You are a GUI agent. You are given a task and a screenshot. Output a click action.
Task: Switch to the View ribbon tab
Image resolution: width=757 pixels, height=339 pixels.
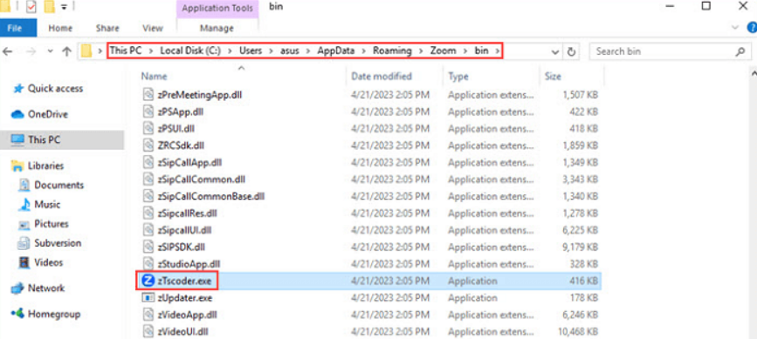[x=153, y=28]
